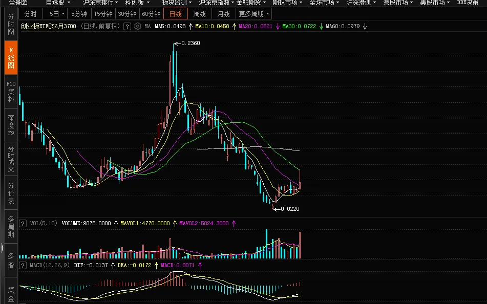Image resolution: width=487 pixels, height=304 pixels.
Task: Open the 多周期 sidebar tab
Action: click(x=11, y=227)
